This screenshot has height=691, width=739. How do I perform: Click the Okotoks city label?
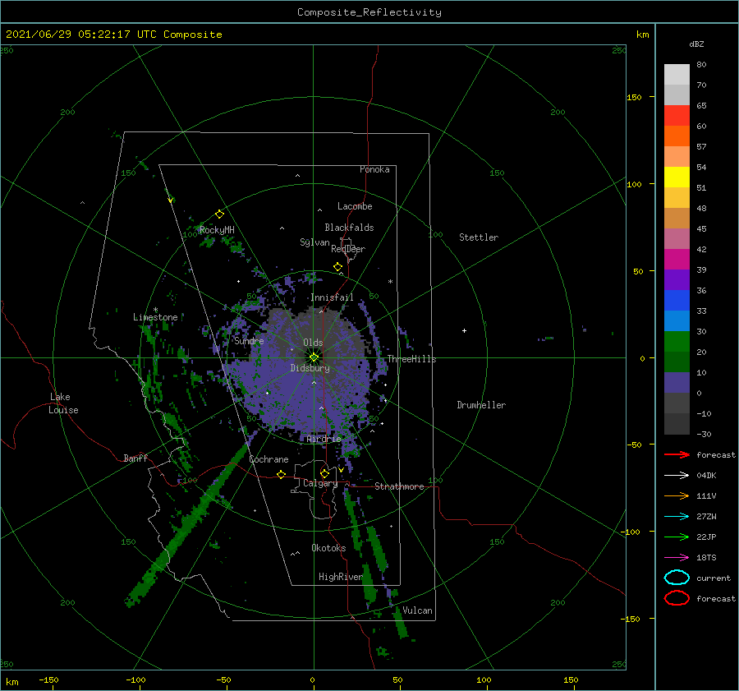(x=328, y=548)
